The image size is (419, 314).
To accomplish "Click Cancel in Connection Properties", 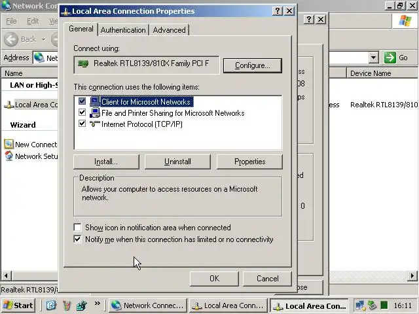I will [268, 279].
